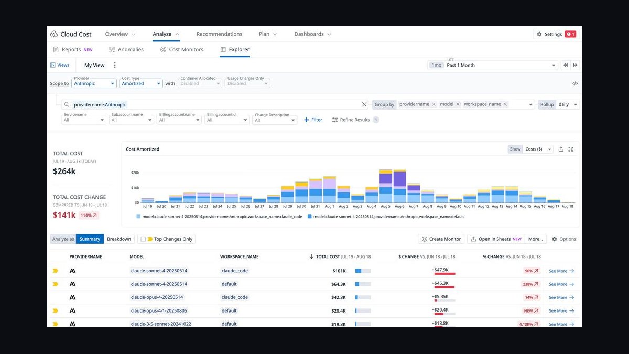
Task: Open the Servicename filter dropdown
Action: 84,120
